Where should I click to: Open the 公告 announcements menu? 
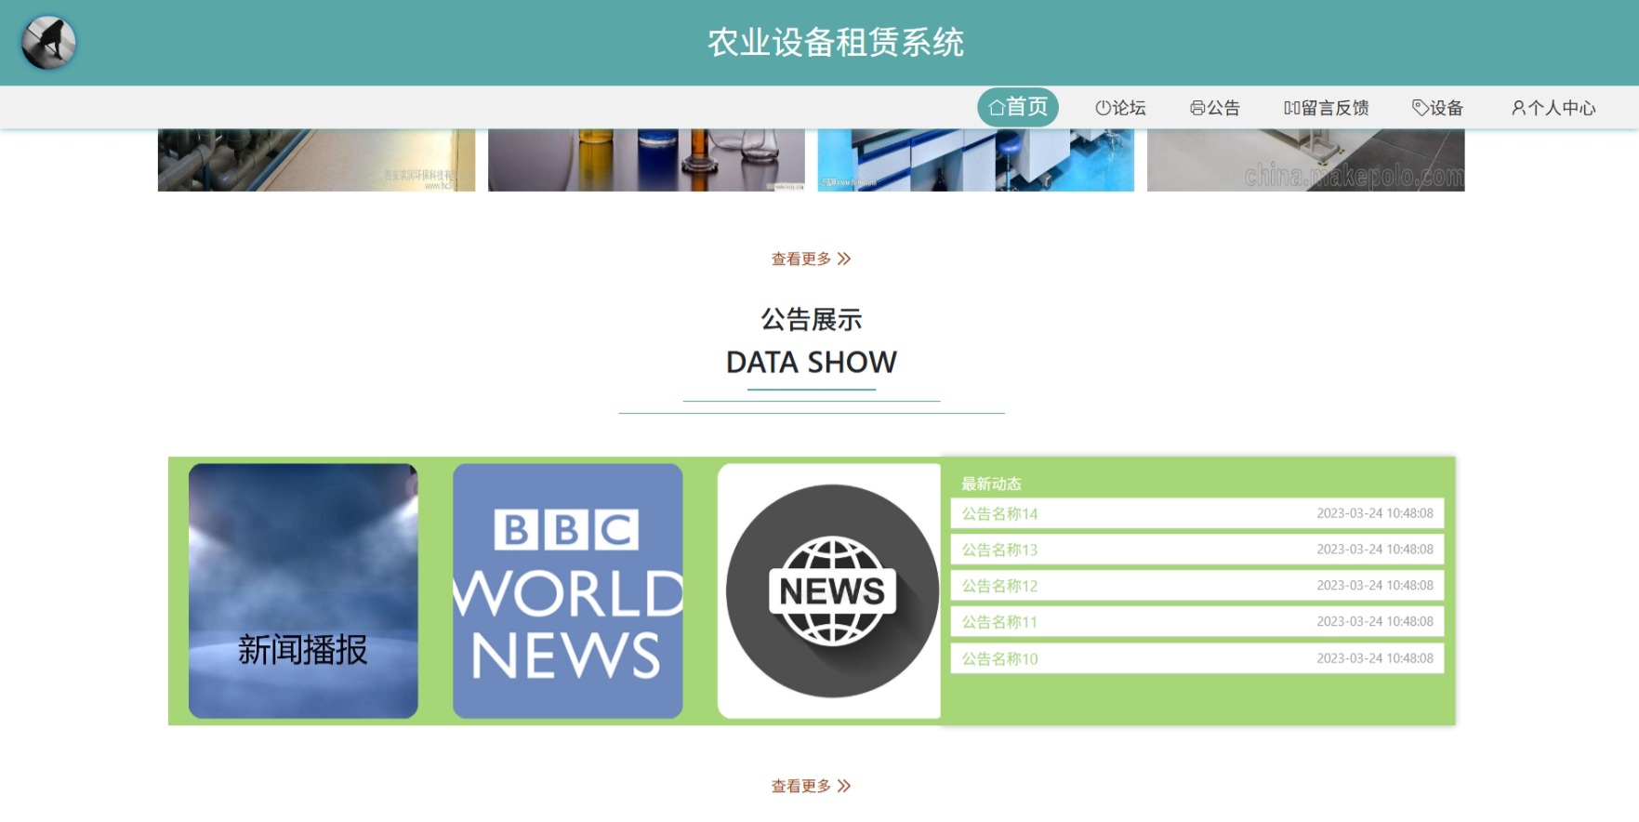coord(1215,108)
